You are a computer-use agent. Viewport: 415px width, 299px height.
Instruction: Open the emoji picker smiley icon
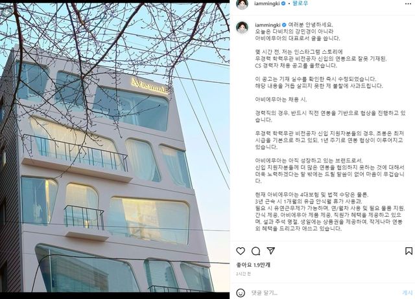(x=241, y=293)
